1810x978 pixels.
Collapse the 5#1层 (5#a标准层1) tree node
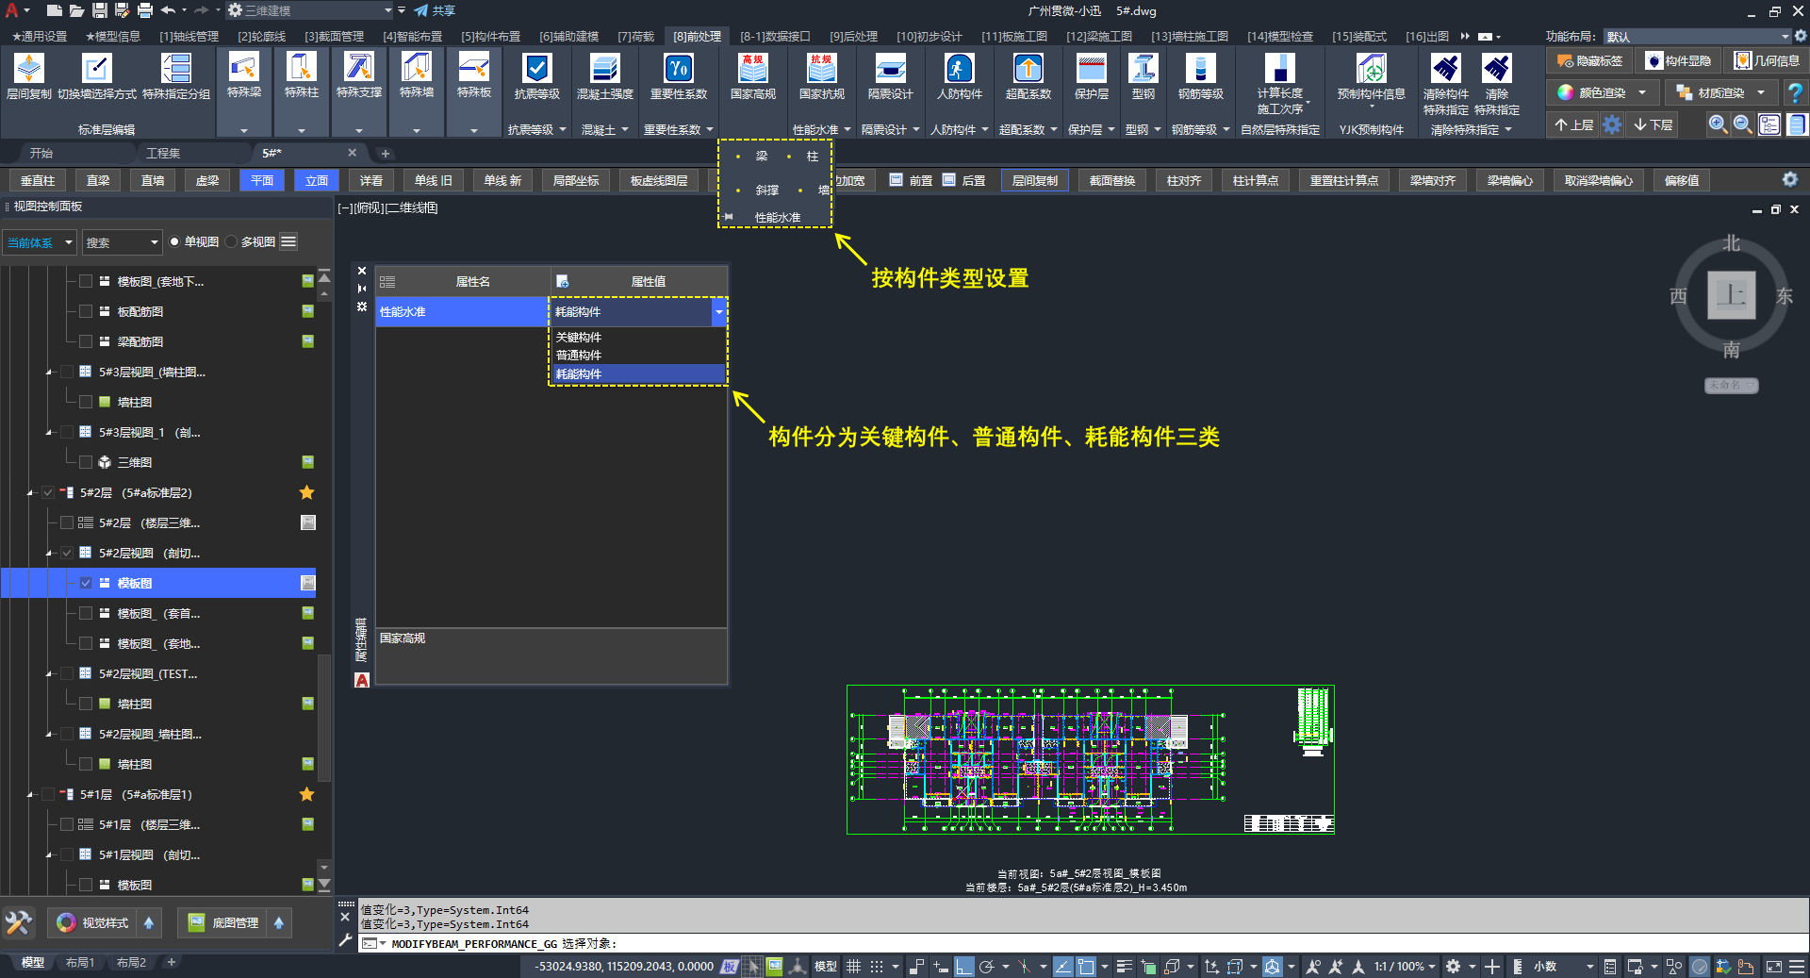[30, 794]
